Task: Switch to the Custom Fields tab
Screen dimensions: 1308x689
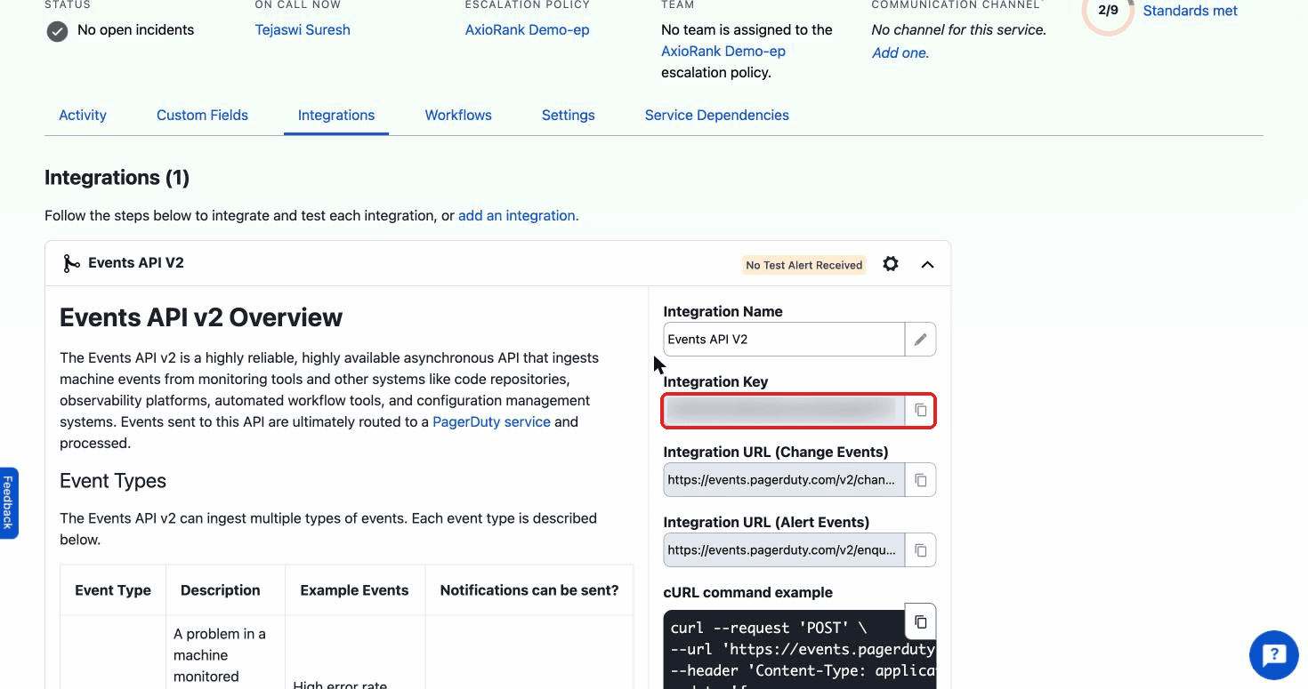Action: click(x=202, y=115)
